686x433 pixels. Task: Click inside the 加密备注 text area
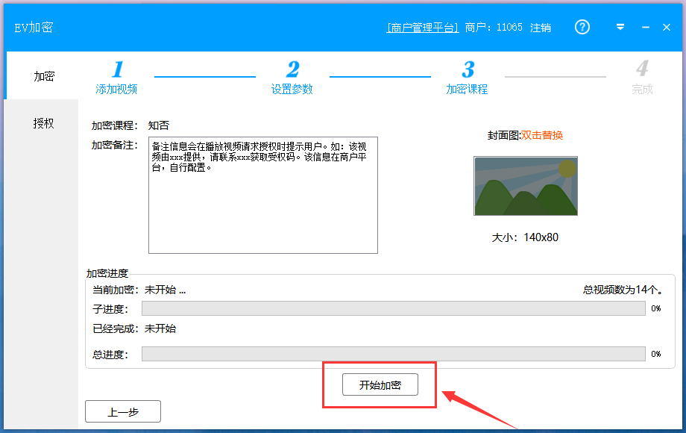[x=262, y=194]
